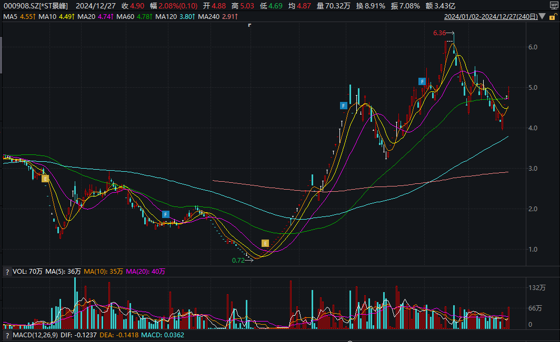Click the 6.36 high price marker

point(439,33)
